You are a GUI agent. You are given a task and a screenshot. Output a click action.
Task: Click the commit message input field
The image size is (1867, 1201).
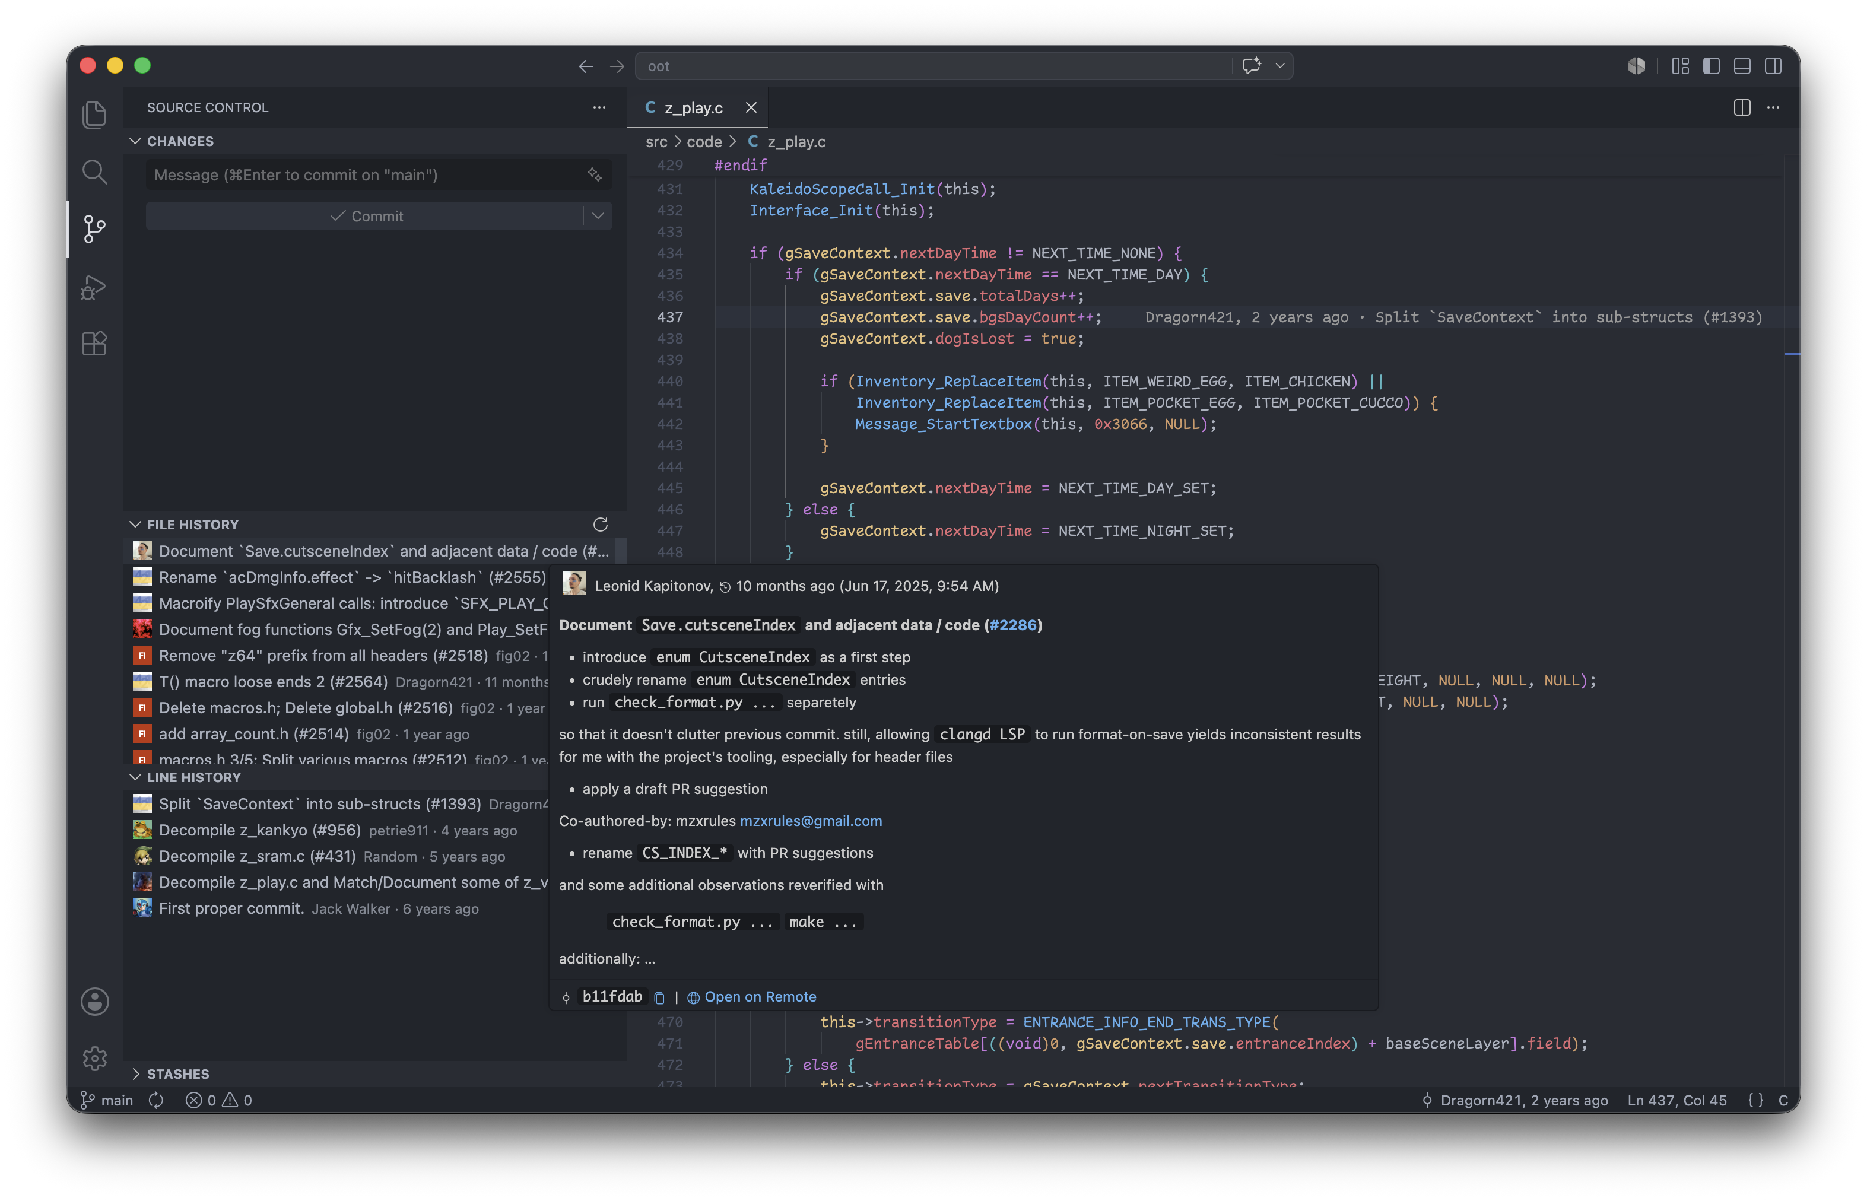click(x=378, y=174)
